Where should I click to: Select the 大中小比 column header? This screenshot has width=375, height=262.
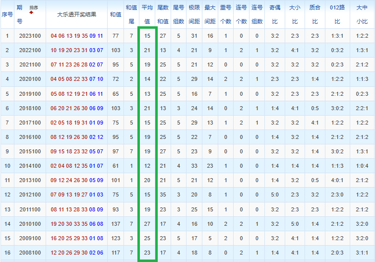362,14
